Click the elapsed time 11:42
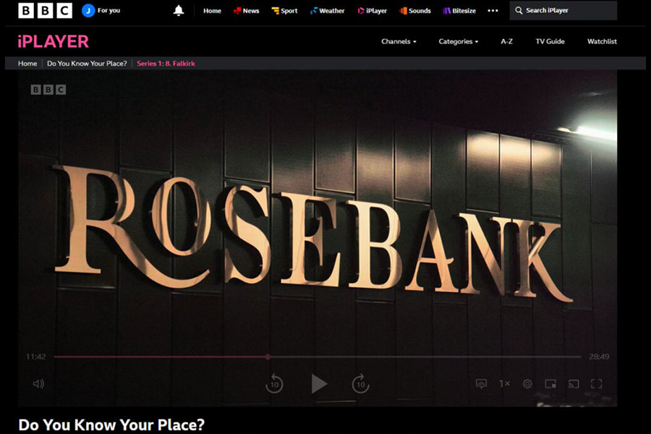 pos(35,357)
